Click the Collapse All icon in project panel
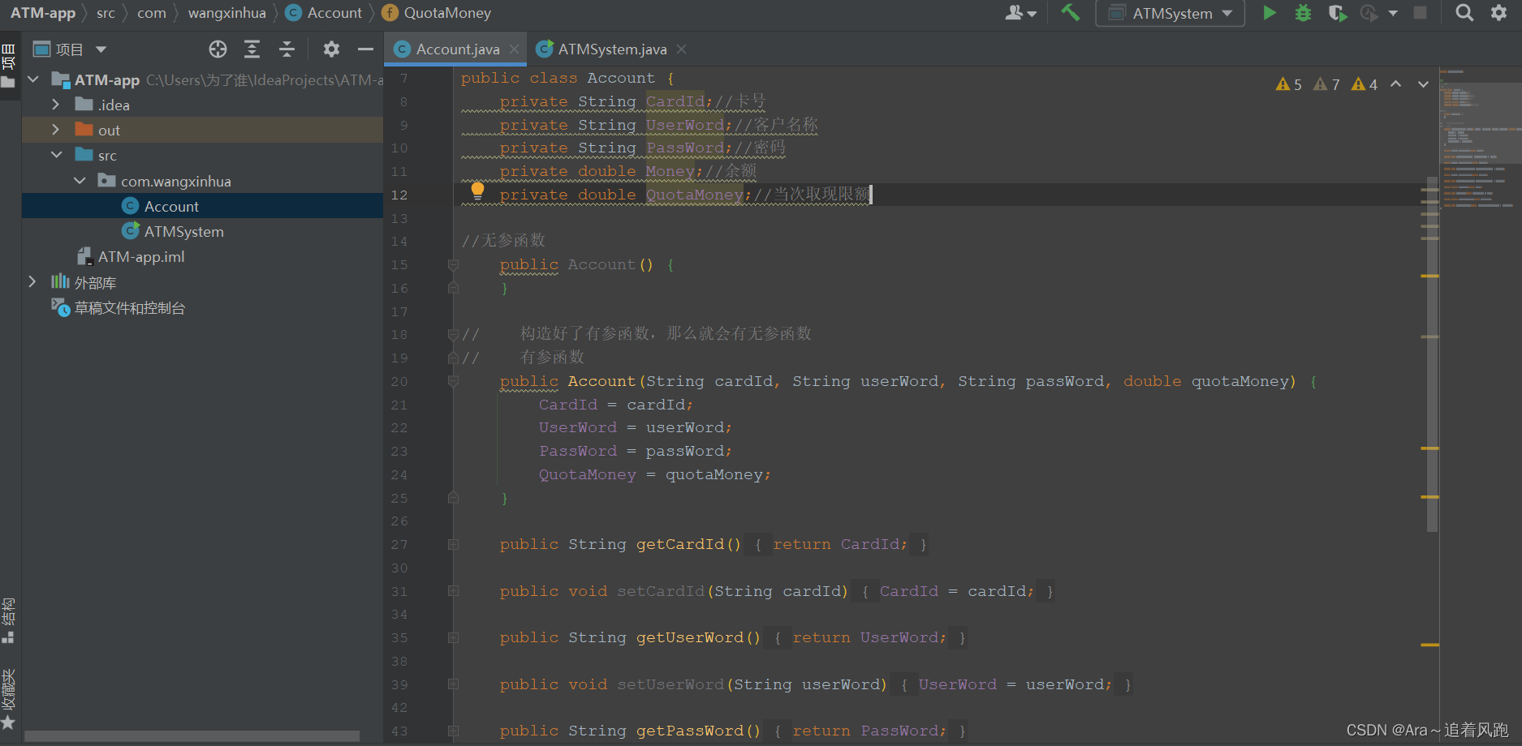This screenshot has width=1522, height=746. point(287,49)
